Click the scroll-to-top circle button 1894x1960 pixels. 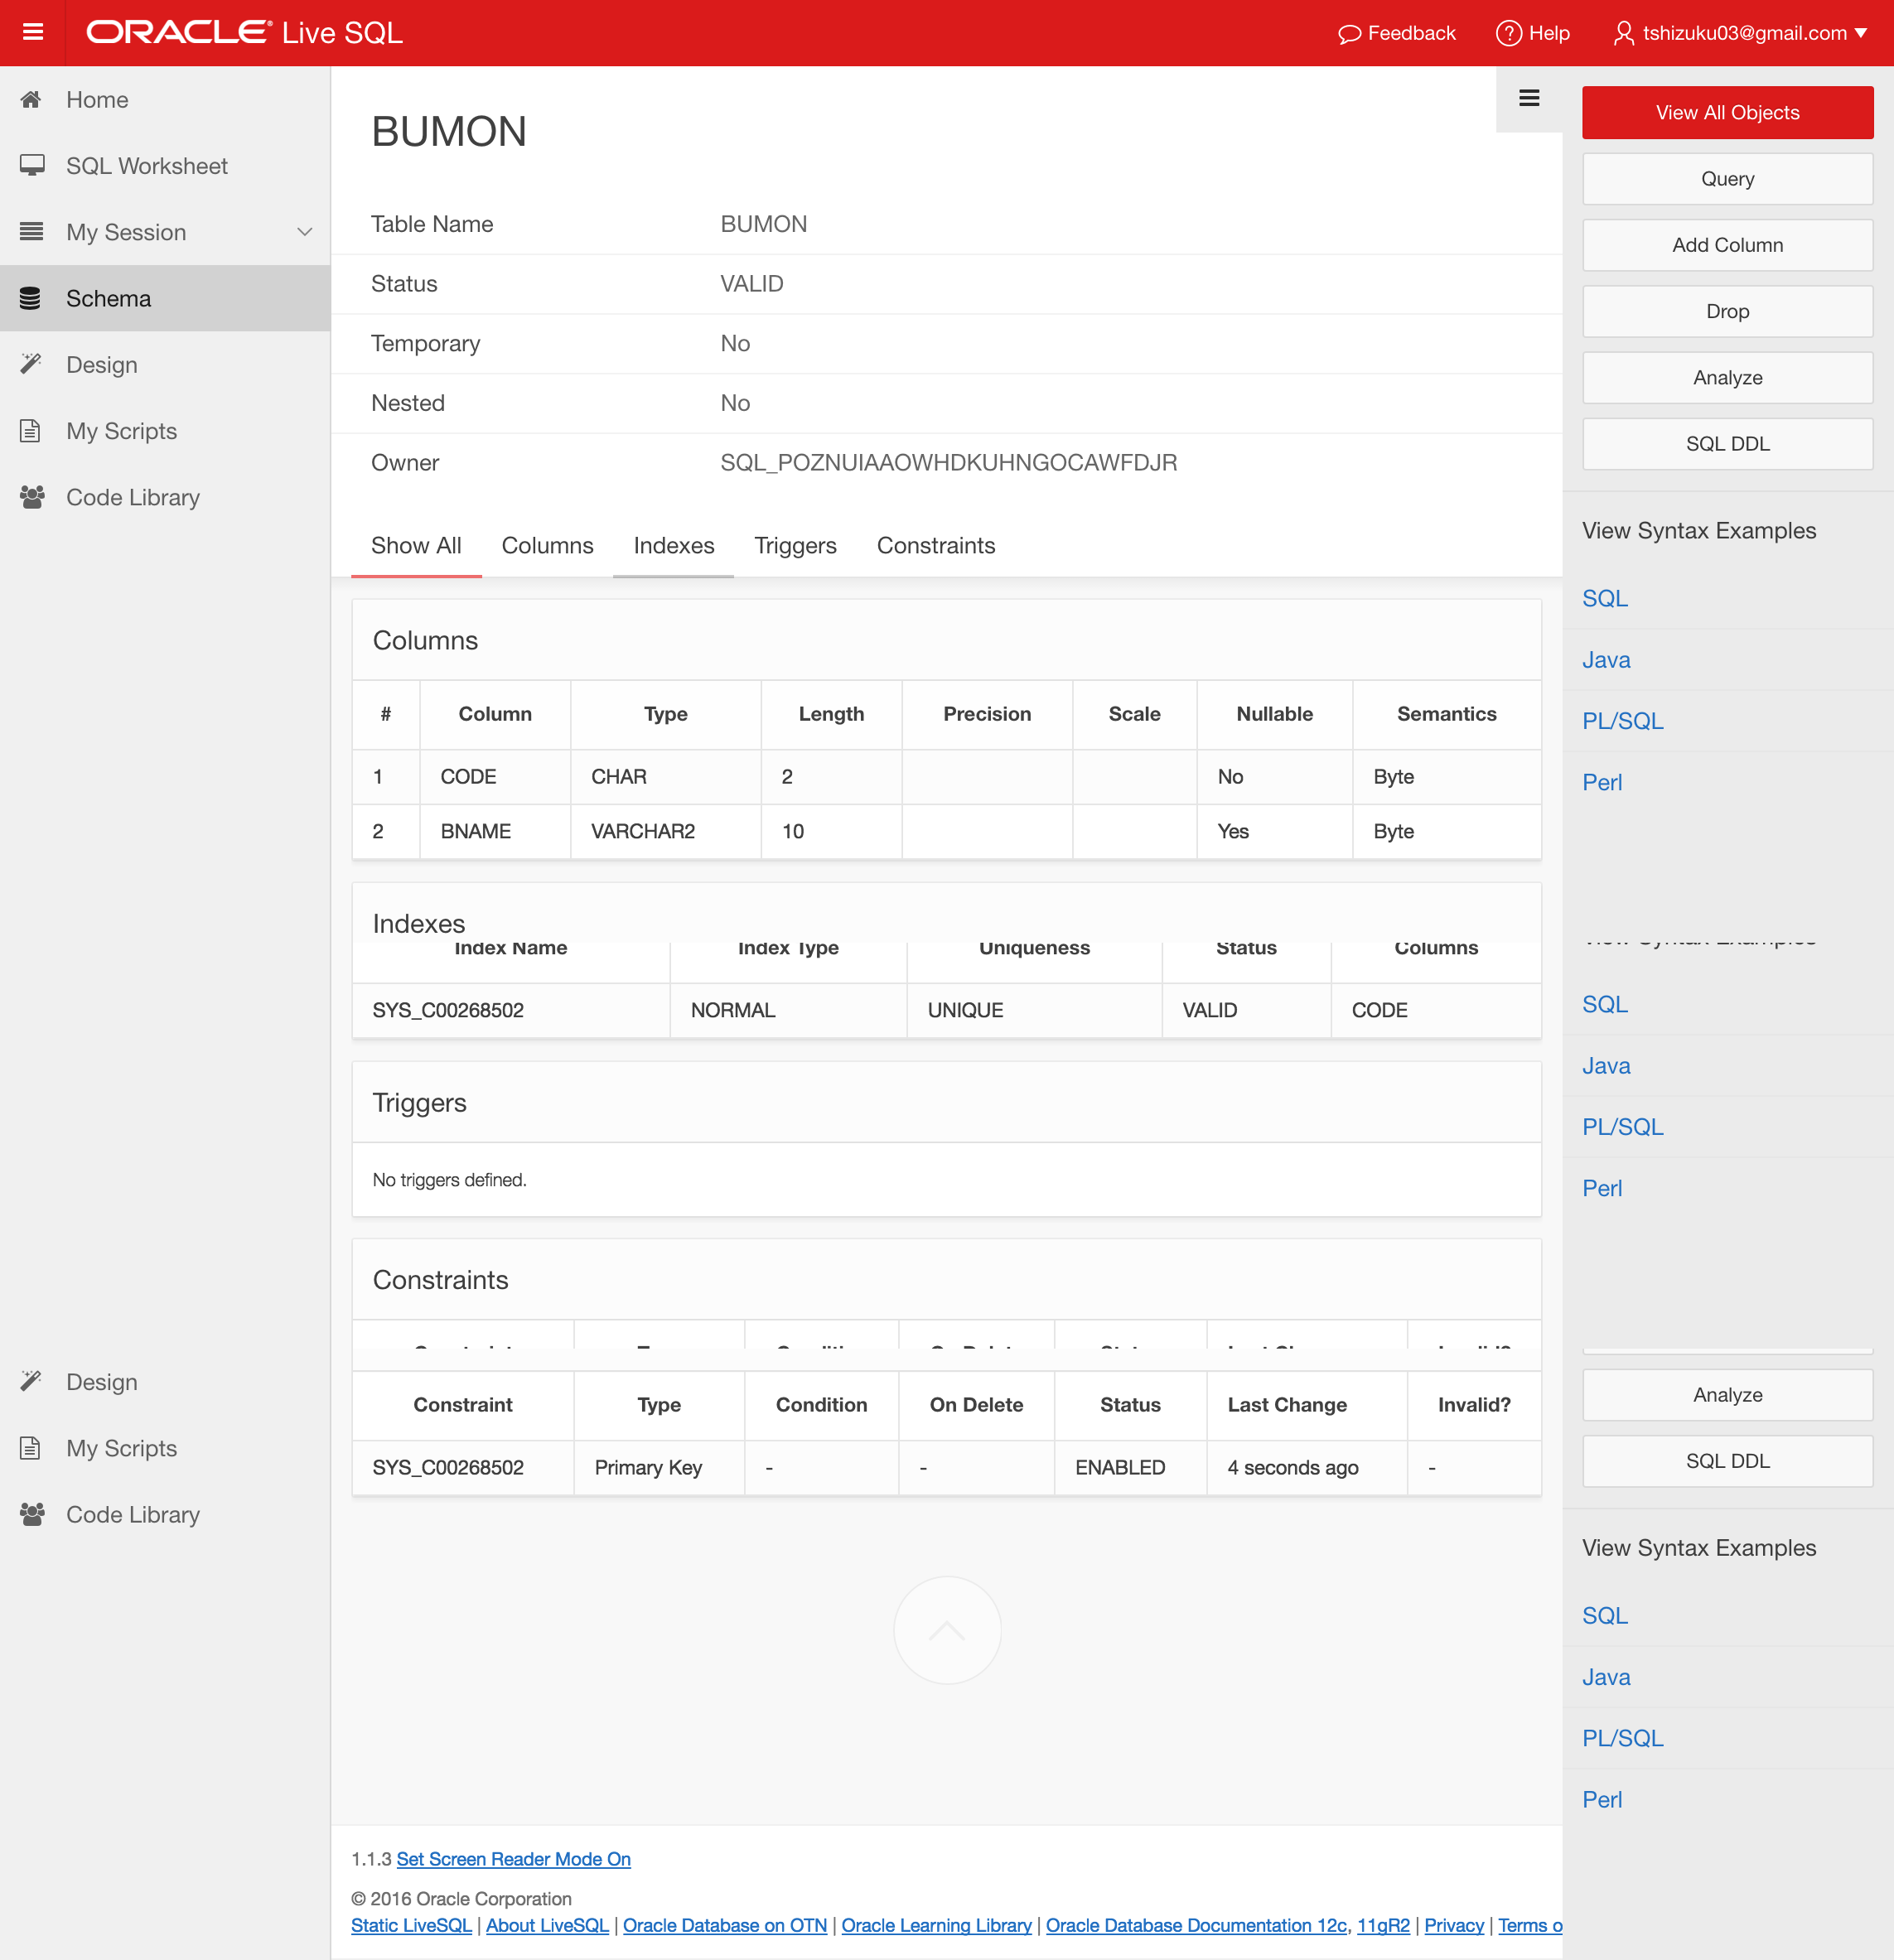point(946,1630)
